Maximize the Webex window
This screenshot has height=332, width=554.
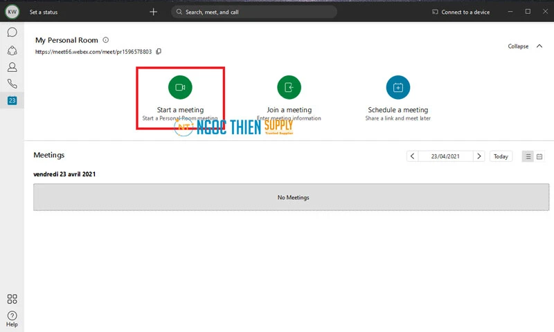tap(528, 12)
